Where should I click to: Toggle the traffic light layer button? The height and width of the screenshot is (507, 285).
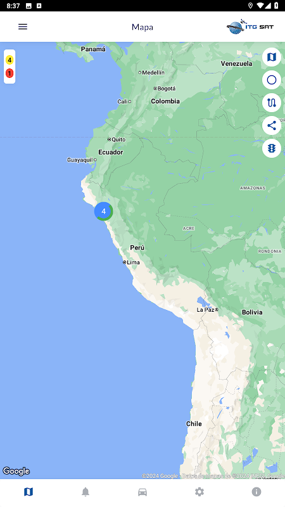point(272,148)
